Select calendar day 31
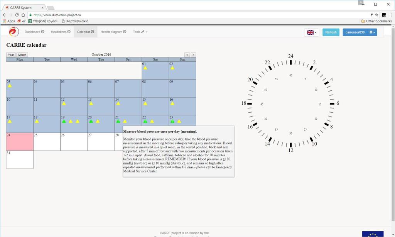The width and height of the screenshot is (395, 237). [x=20, y=159]
